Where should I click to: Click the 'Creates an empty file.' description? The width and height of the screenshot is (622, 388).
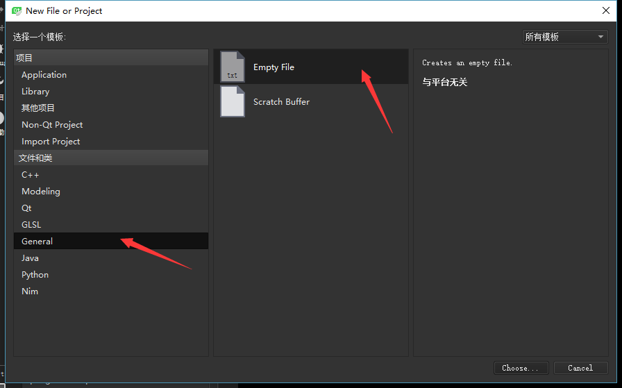click(x=467, y=62)
